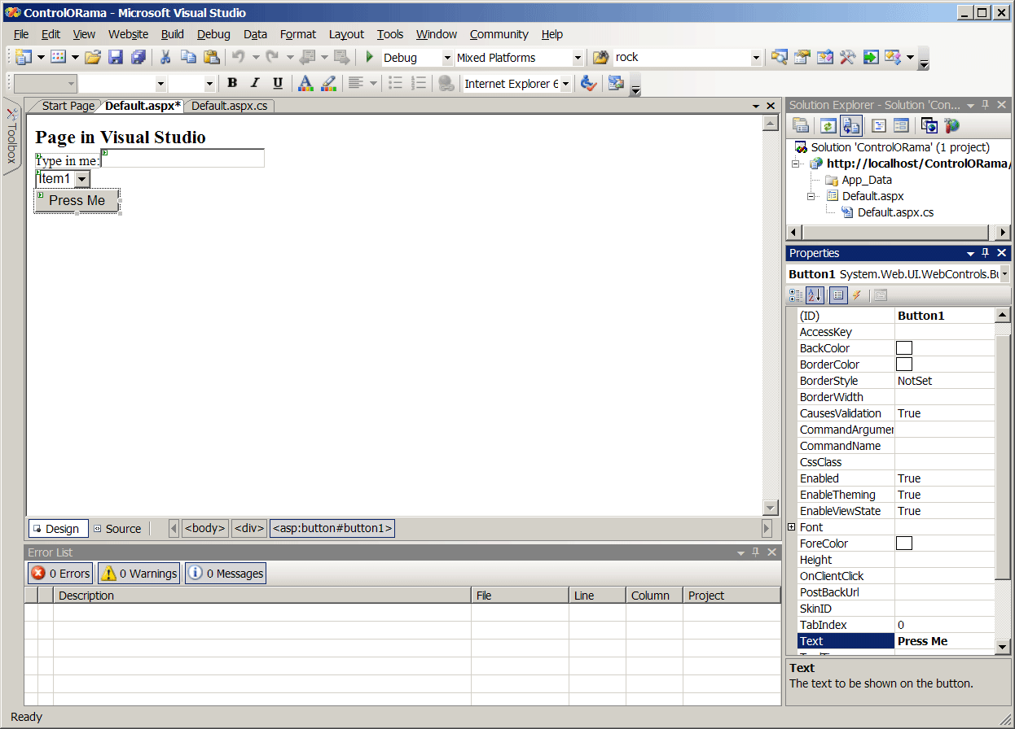Switch to Source view
Screen dimensions: 1015x729
(x=117, y=529)
